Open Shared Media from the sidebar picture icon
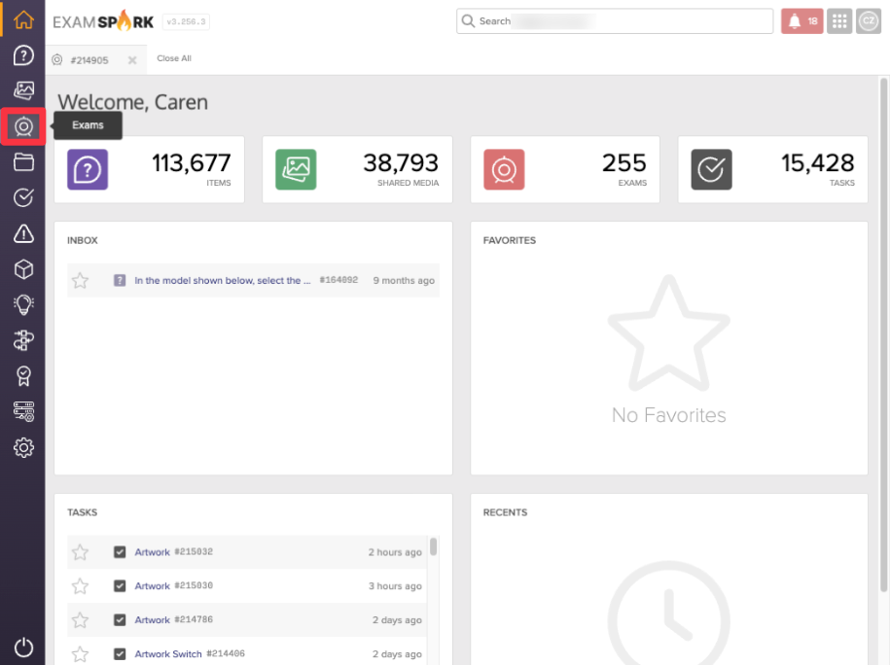This screenshot has width=890, height=665. (23, 90)
